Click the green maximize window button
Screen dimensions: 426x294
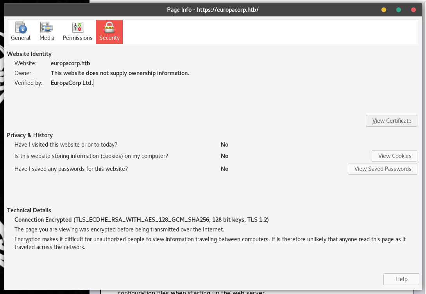[x=399, y=10]
